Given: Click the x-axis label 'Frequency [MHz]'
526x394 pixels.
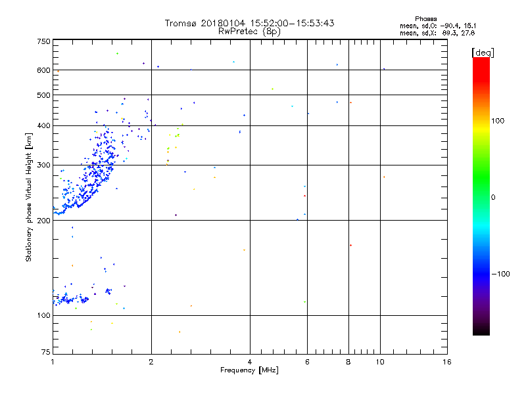Looking at the screenshot, I should 249,370.
